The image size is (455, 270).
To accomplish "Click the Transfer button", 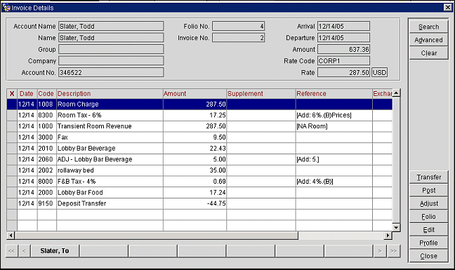I will click(x=428, y=177).
